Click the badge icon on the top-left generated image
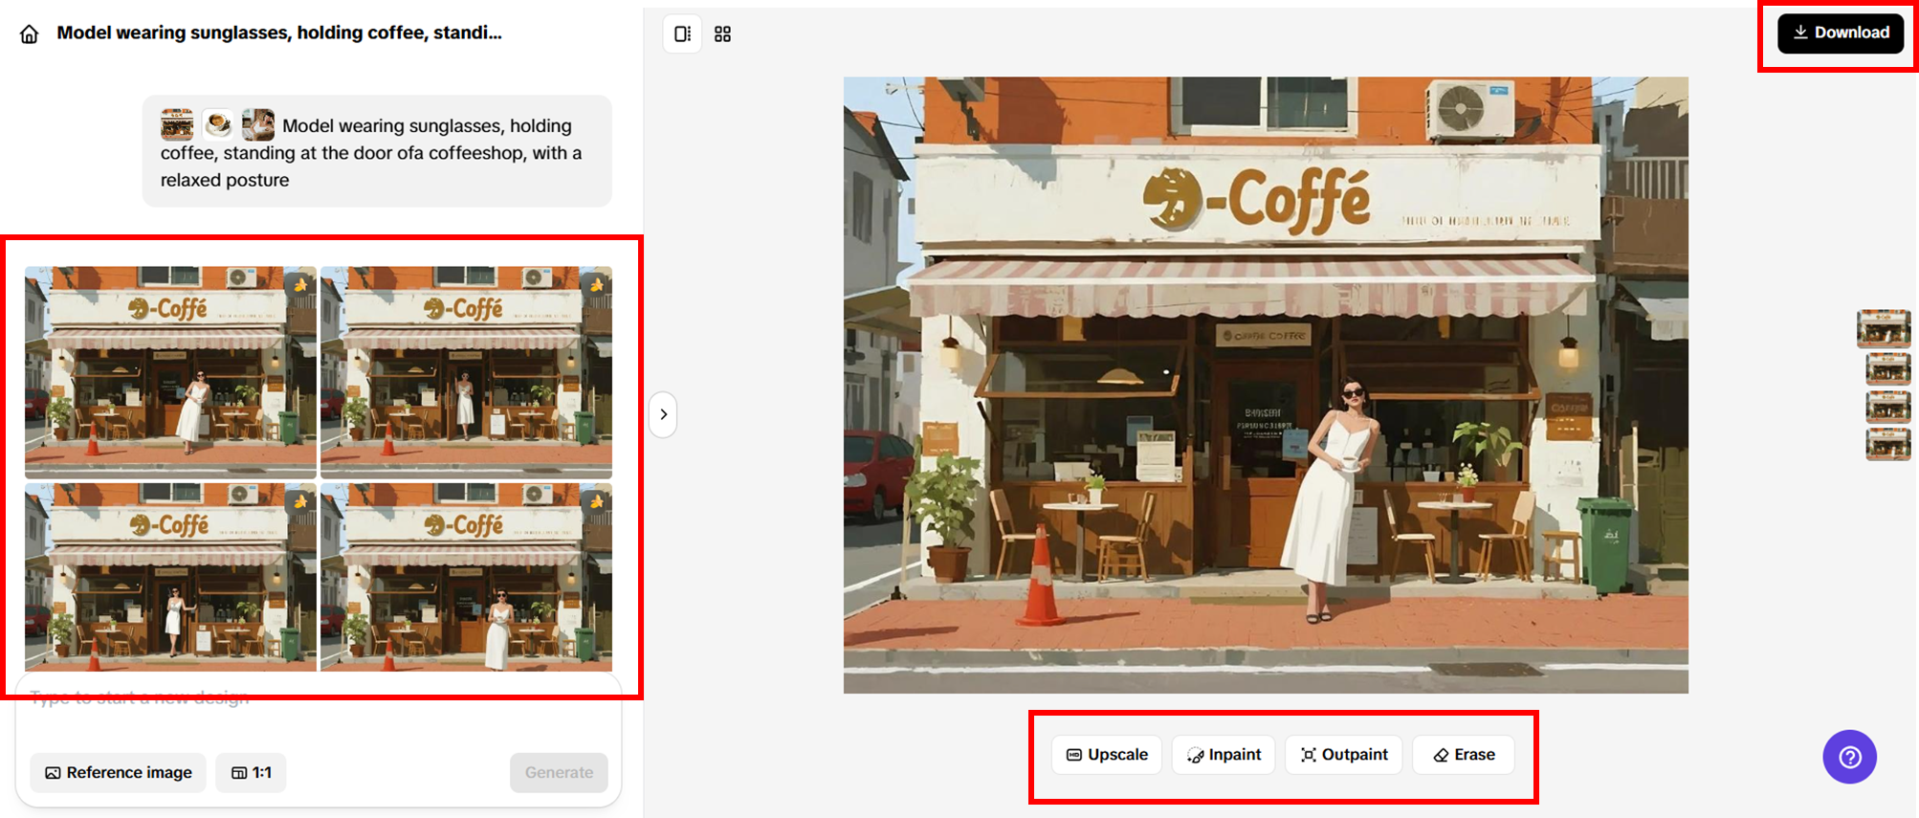Viewport: 1919px width, 818px height. click(x=300, y=284)
